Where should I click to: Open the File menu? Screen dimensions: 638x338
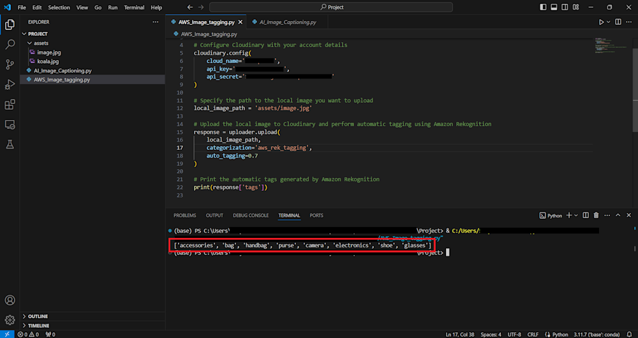coord(22,7)
